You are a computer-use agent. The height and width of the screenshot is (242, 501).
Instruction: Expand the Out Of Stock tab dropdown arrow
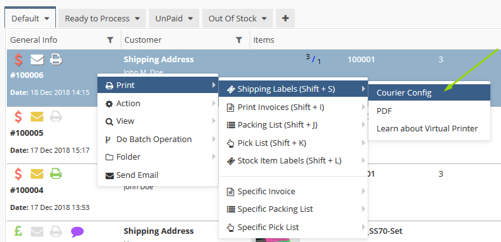tap(264, 18)
